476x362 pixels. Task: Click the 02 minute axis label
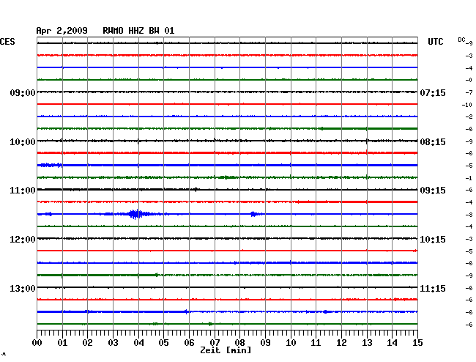click(87, 343)
